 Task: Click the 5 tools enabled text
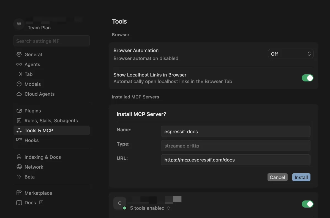pos(147,208)
